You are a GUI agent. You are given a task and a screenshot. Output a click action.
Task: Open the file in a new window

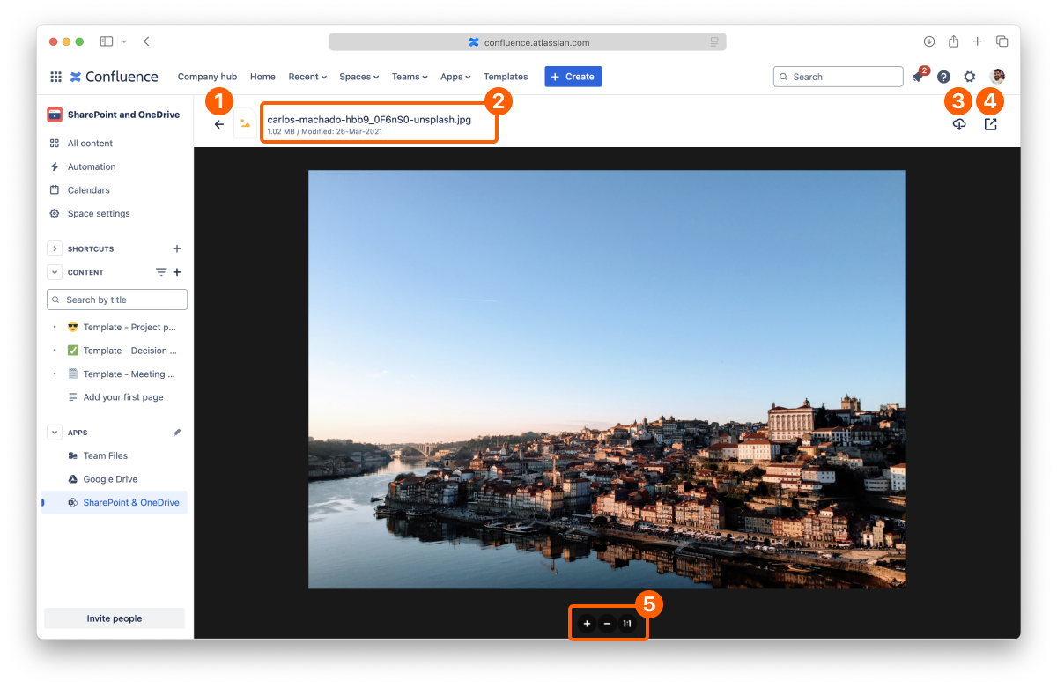(991, 124)
